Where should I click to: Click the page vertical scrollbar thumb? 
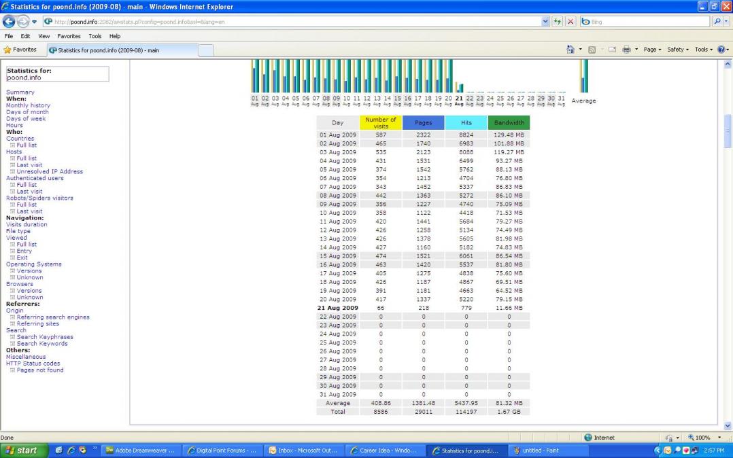click(728, 132)
